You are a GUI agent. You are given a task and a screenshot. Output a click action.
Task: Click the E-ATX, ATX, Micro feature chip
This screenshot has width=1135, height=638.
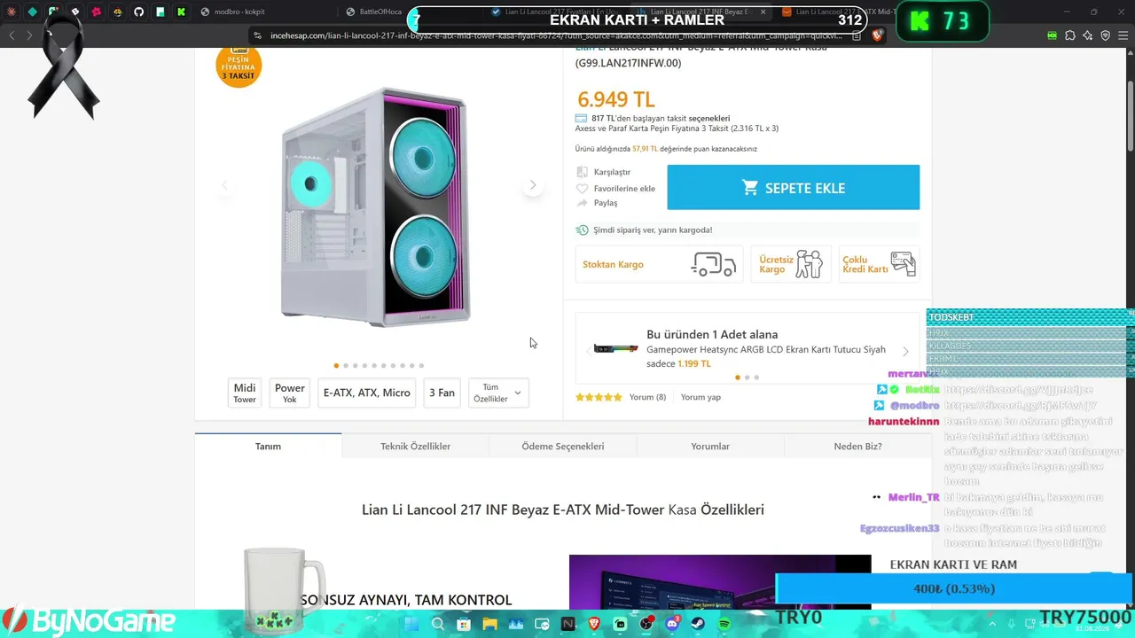(x=366, y=393)
